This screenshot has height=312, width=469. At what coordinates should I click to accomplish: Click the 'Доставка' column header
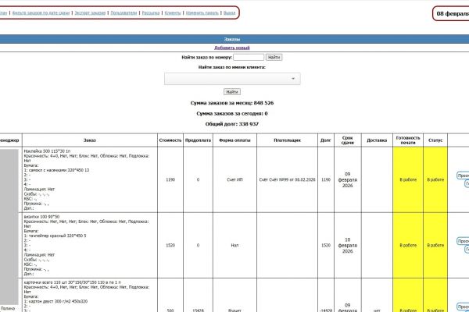377,140
